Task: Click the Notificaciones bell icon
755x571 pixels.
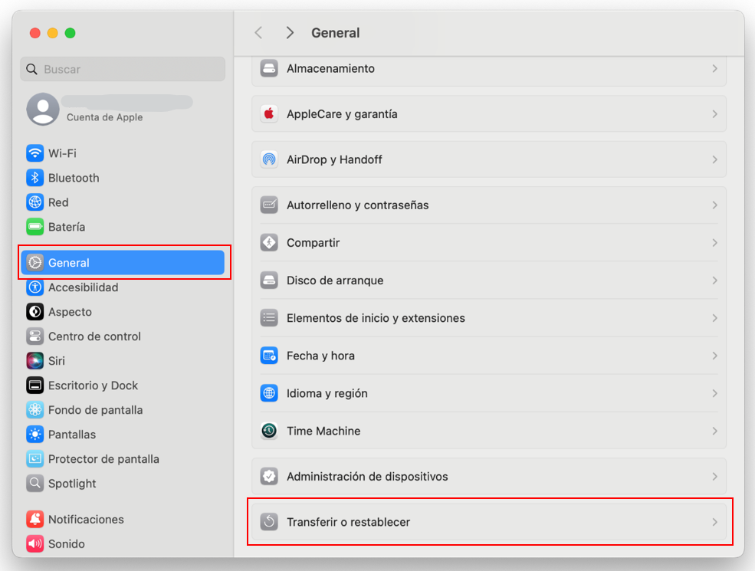Action: click(x=35, y=520)
